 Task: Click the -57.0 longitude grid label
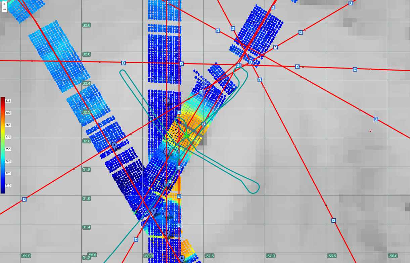[270, 256]
